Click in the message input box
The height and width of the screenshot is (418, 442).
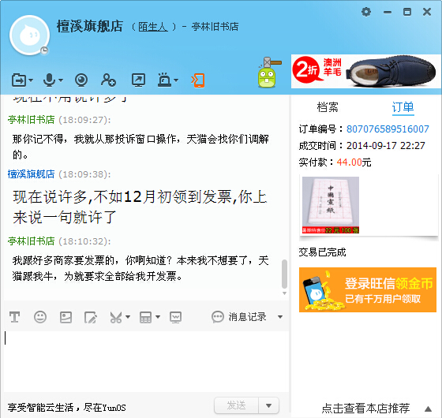tap(146, 360)
